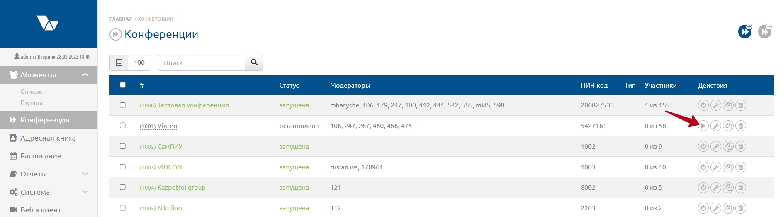This screenshot has height=217, width=783.
Task: Check the Тестовая конференция row checkbox
Action: coord(122,105)
